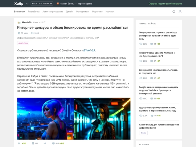Open the post about цифровой вагон
The width and height of the screenshot is (196, 147).
[159, 126]
